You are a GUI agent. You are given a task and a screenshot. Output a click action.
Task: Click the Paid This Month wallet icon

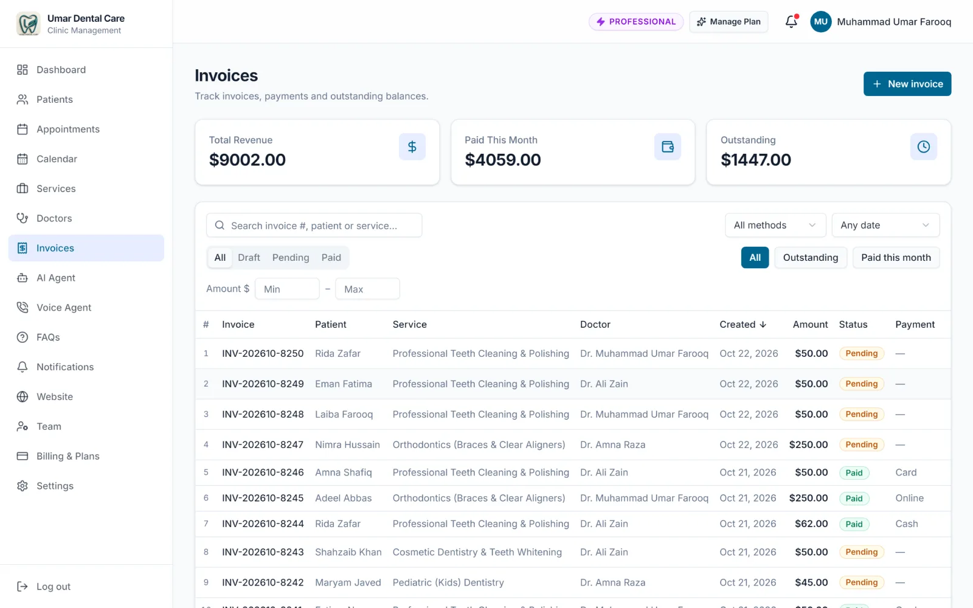[x=668, y=147]
